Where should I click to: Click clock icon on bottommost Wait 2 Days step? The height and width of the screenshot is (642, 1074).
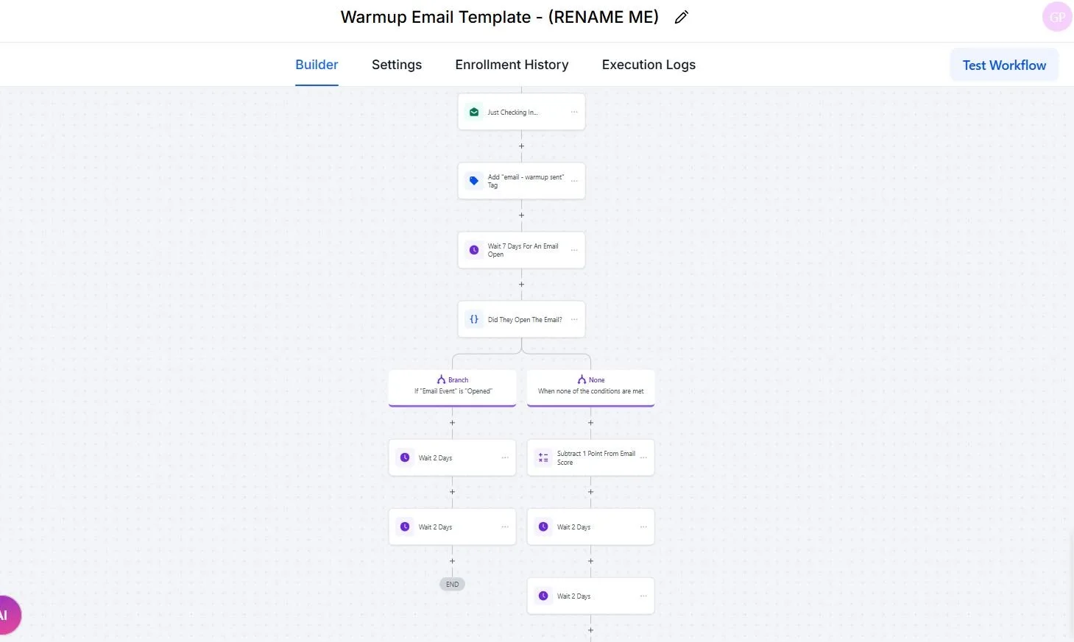[x=543, y=596]
